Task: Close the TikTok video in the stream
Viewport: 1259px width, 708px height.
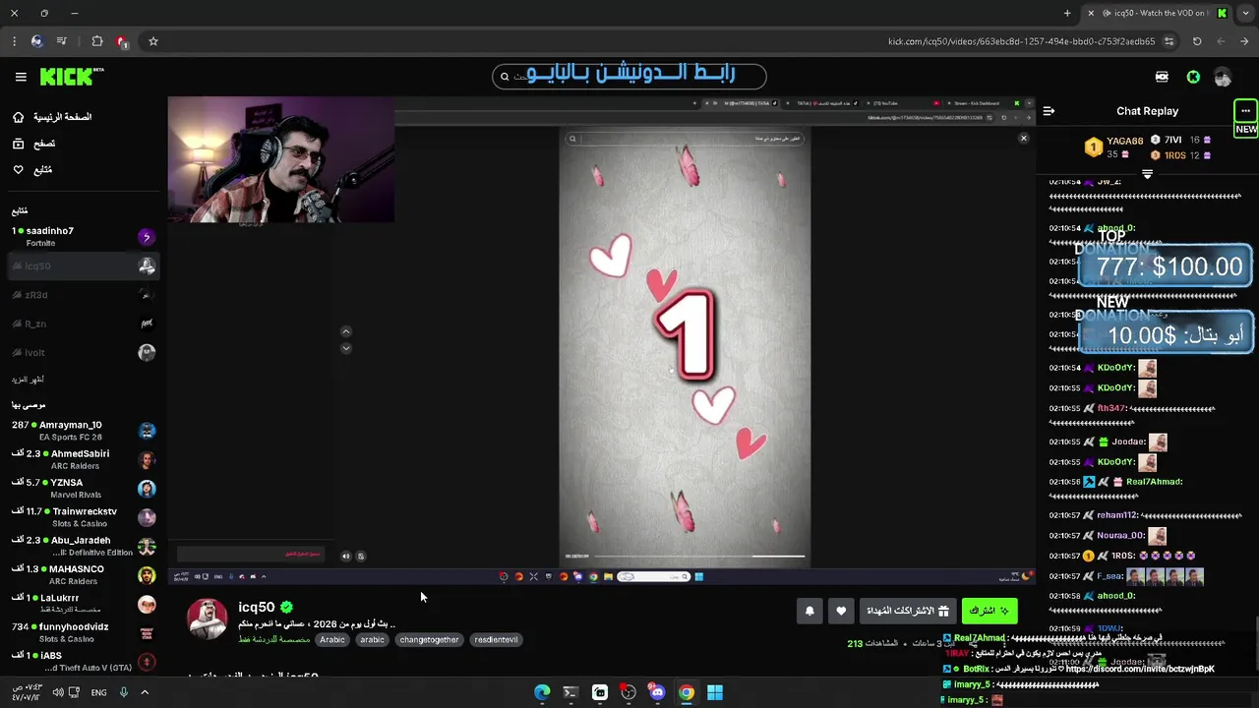Action: coord(1023,139)
